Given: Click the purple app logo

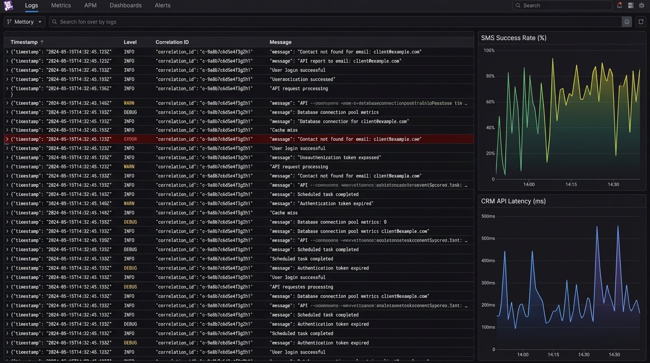Looking at the screenshot, I should 9,6.
